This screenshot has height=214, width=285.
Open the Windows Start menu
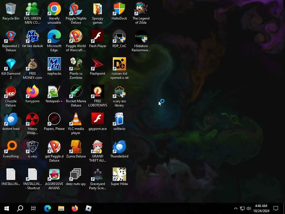[x=7, y=208]
